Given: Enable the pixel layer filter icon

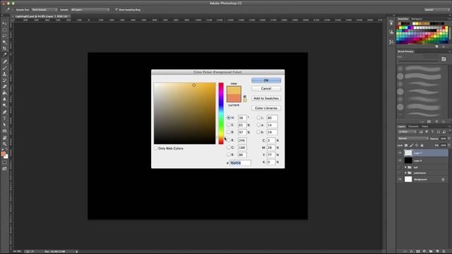Looking at the screenshot, I should [x=421, y=132].
